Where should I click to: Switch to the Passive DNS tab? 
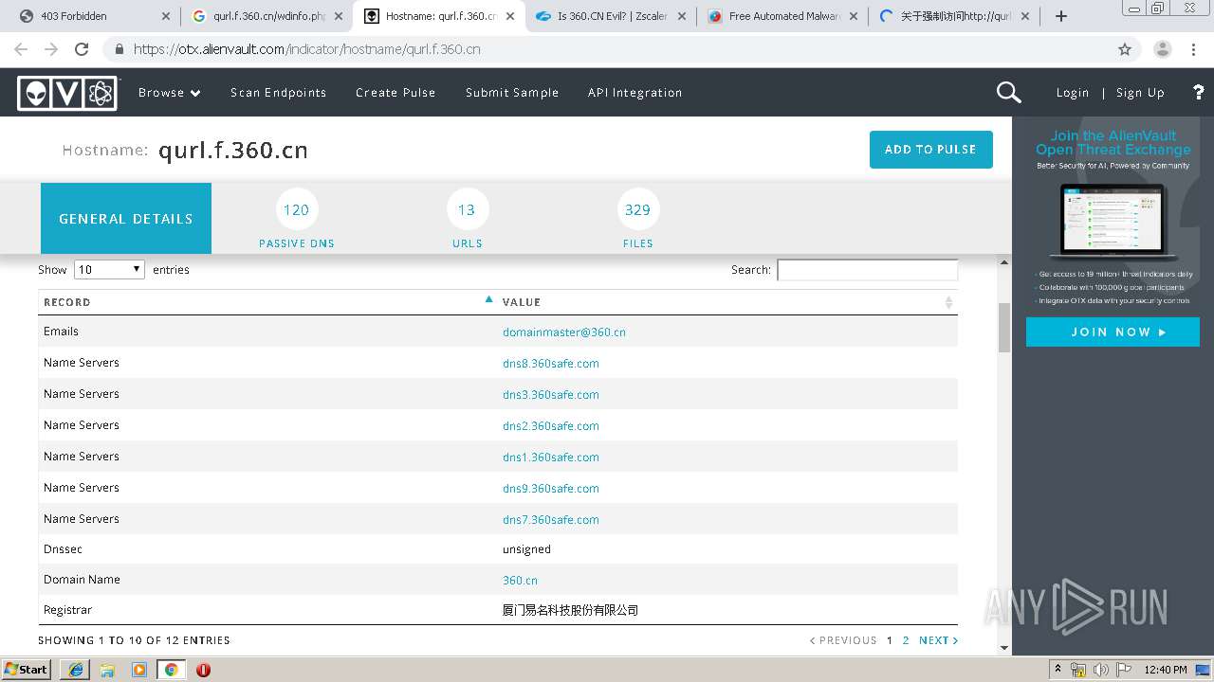coord(297,219)
